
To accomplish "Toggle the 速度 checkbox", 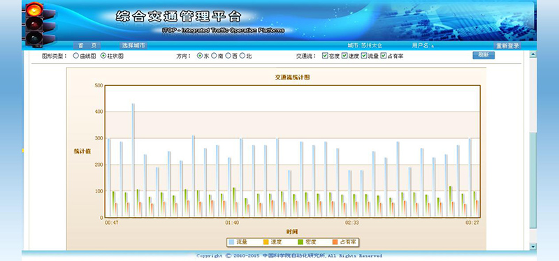I will 344,56.
